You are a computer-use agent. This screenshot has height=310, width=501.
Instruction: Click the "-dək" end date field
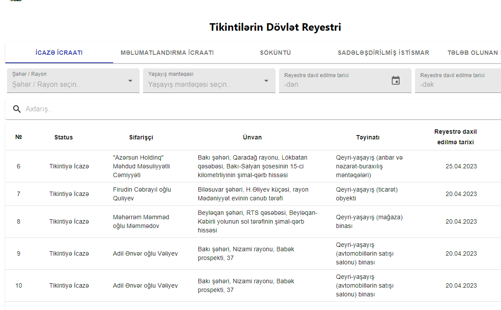(x=456, y=84)
